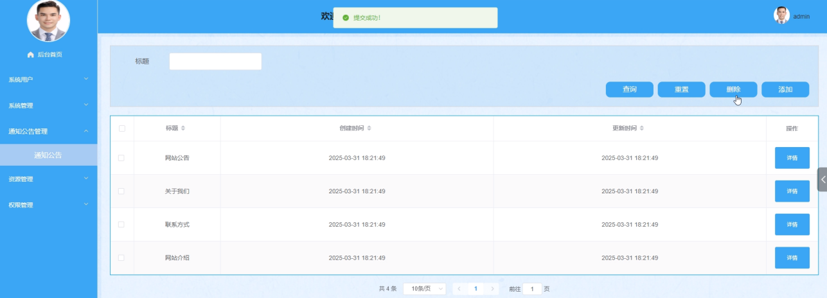The width and height of the screenshot is (827, 298).
Task: Click the 标题 column header text
Action: 172,128
